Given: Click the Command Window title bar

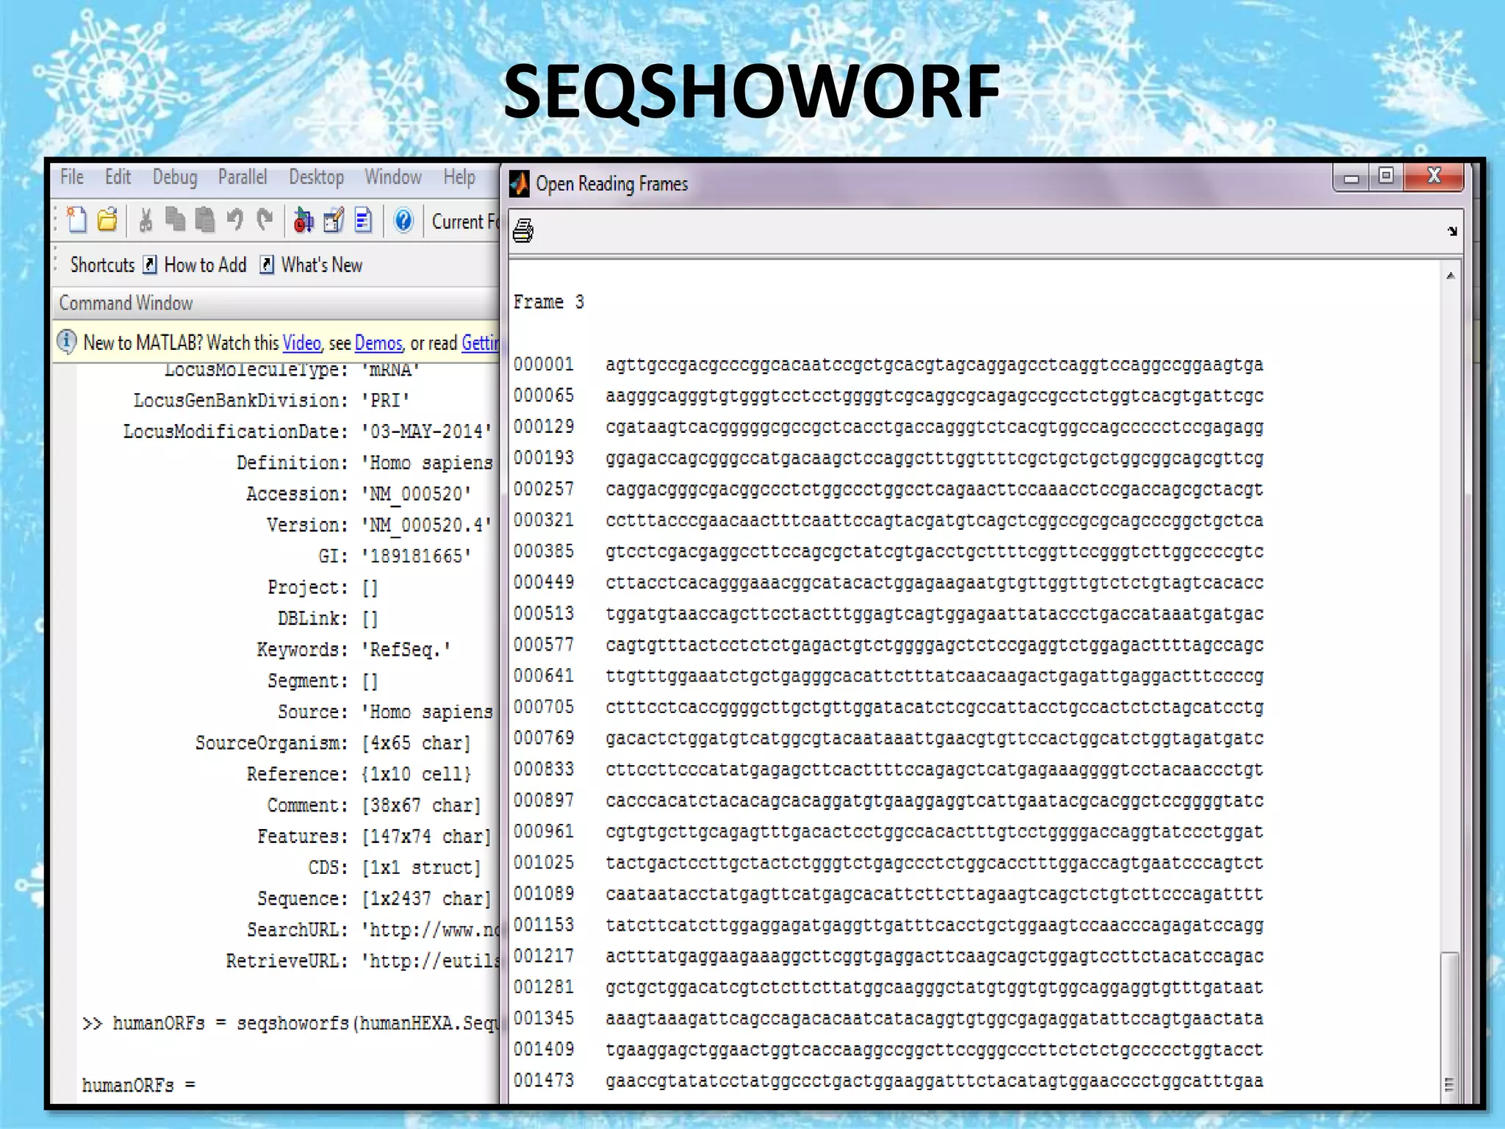Looking at the screenshot, I should coord(276,303).
